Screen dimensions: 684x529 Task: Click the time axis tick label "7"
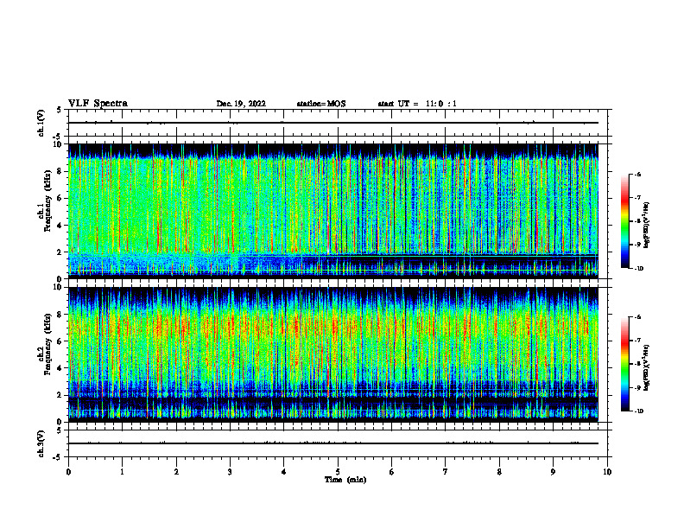446,472
